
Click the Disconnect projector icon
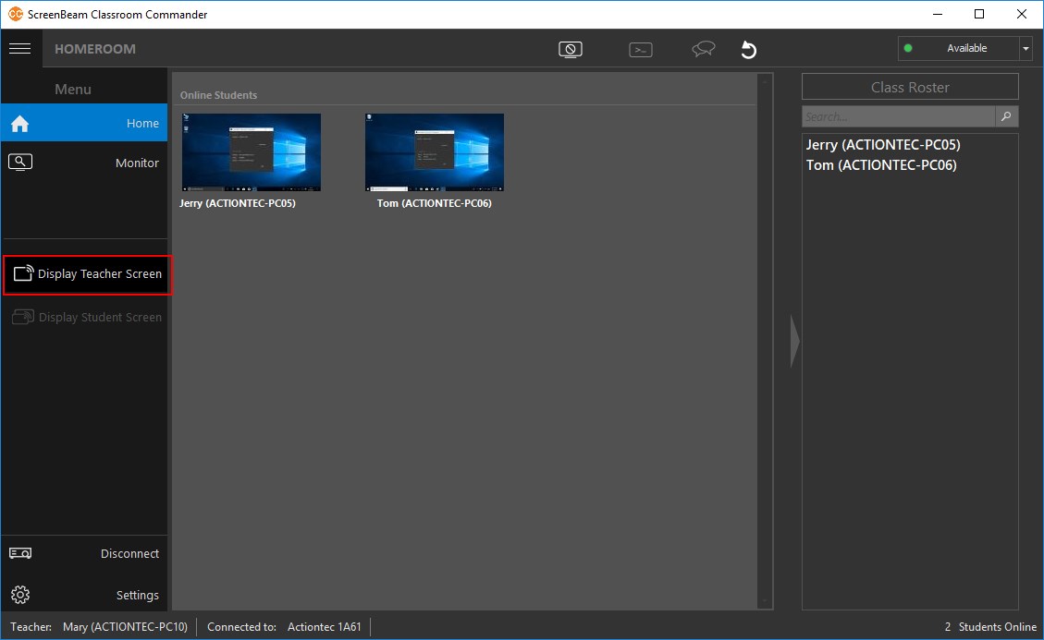[20, 553]
